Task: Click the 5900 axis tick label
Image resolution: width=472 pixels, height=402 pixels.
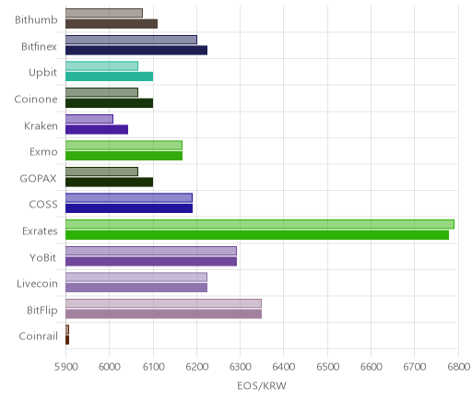Action: 65,367
